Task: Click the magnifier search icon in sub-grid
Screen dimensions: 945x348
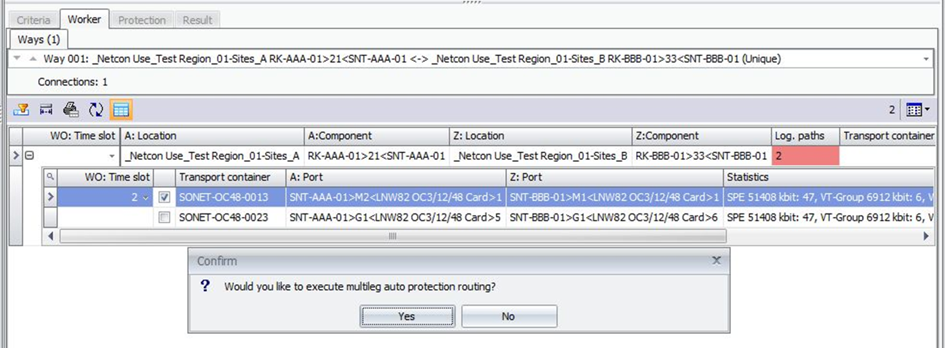Action: (50, 177)
